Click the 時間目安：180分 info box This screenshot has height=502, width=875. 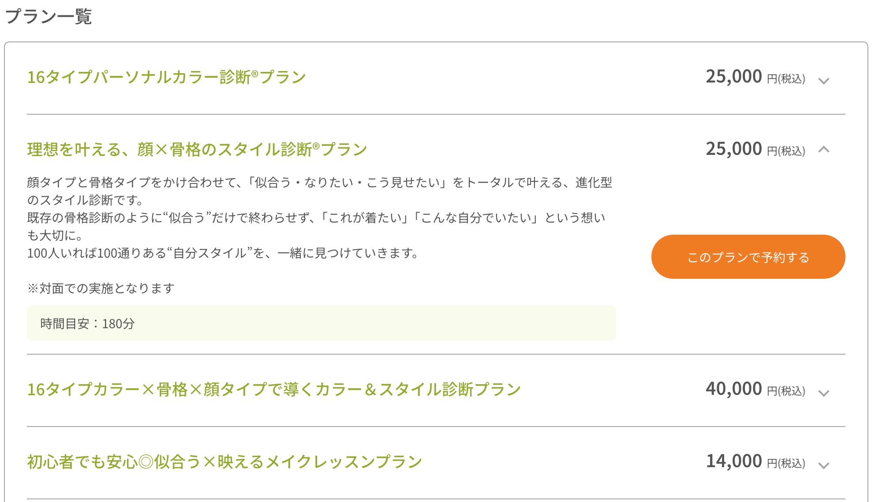point(321,323)
